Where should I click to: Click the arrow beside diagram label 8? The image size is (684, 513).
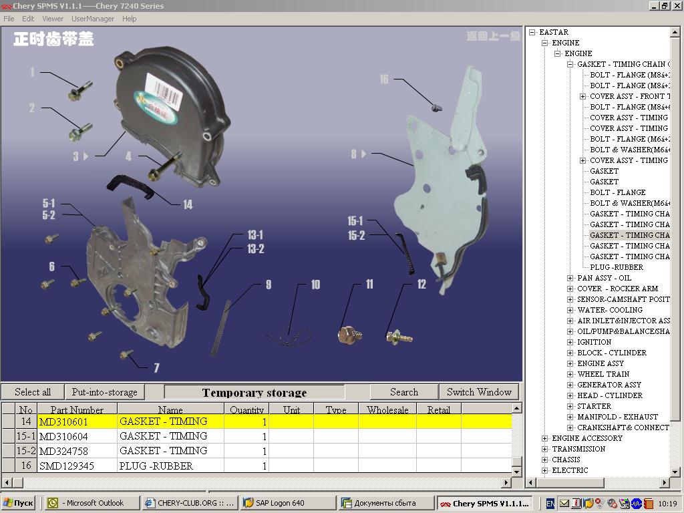click(363, 154)
